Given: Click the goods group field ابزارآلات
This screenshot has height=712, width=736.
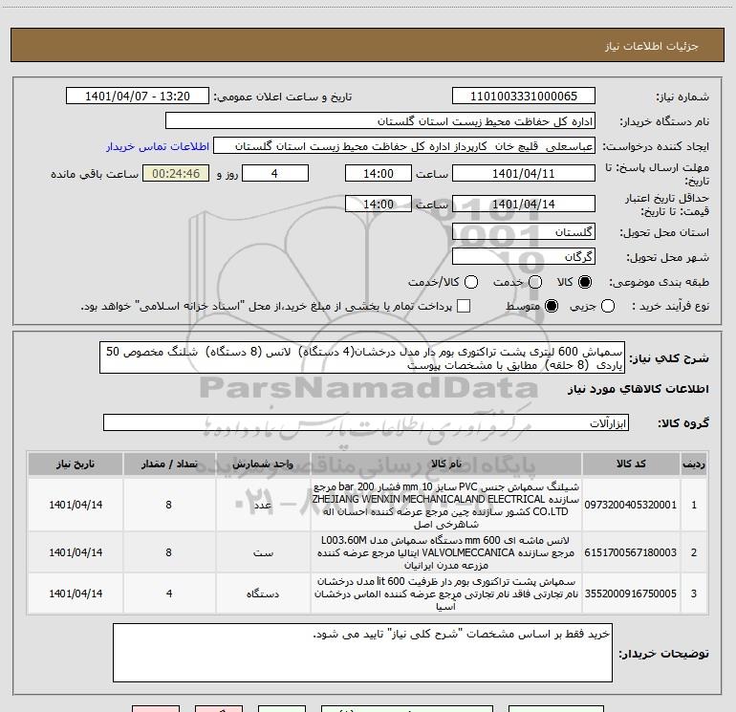Looking at the screenshot, I should [x=366, y=422].
